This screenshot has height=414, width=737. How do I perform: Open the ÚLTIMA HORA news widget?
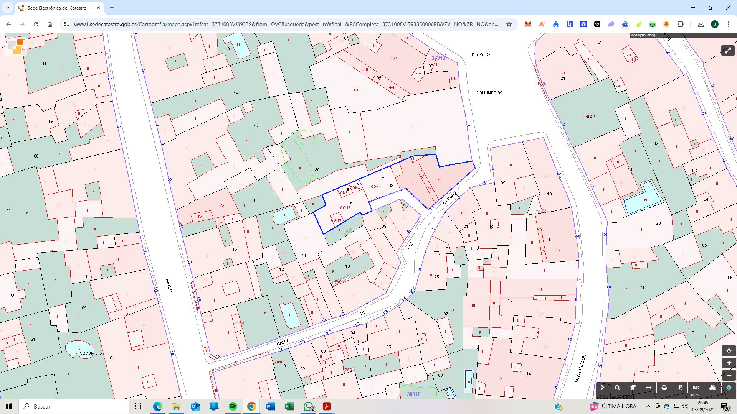613,406
